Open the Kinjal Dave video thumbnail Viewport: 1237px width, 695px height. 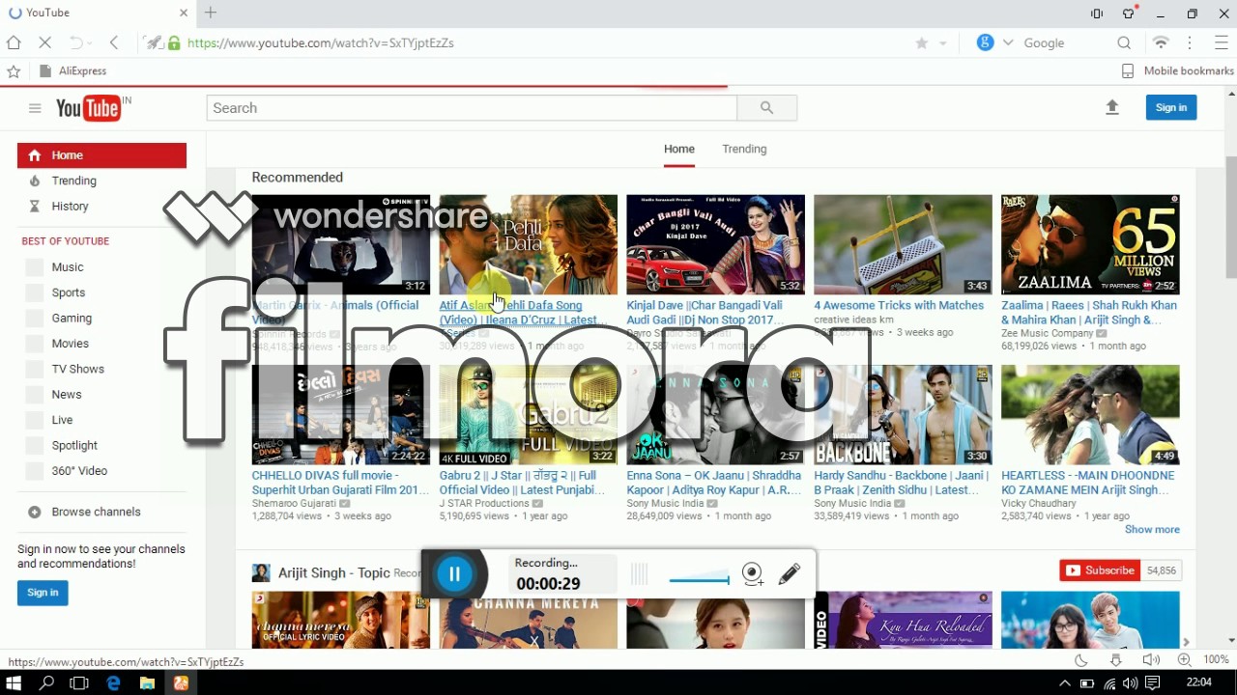coord(715,244)
